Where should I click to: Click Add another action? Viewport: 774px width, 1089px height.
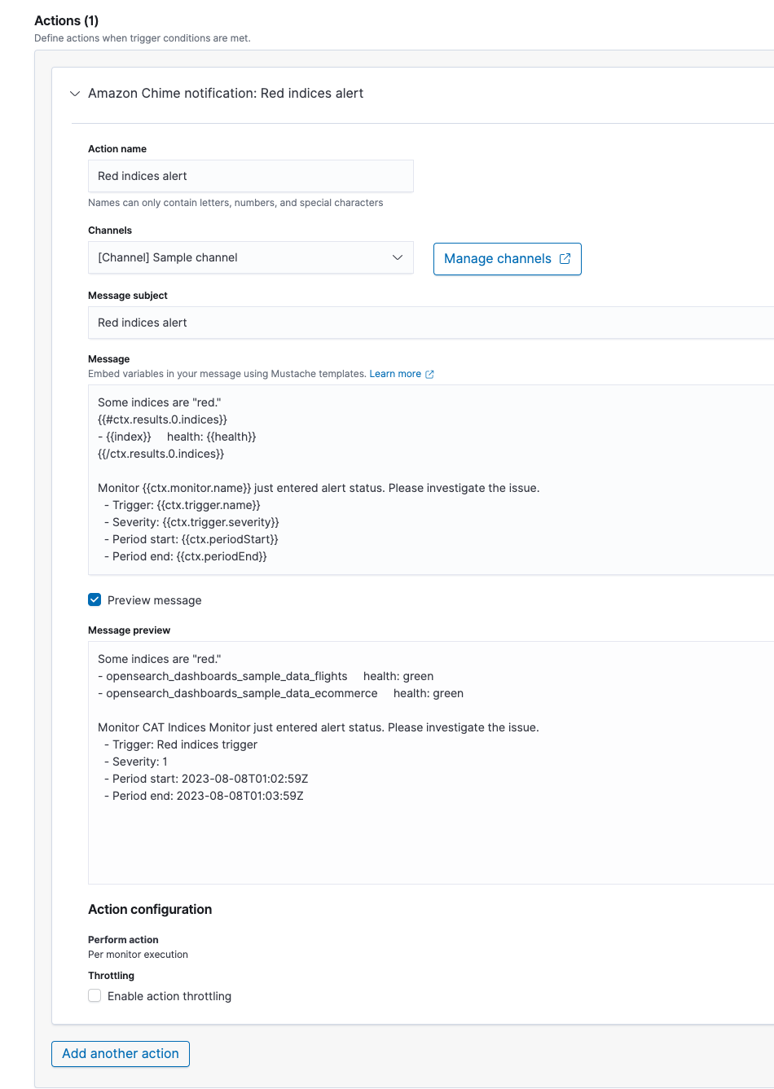point(120,1053)
